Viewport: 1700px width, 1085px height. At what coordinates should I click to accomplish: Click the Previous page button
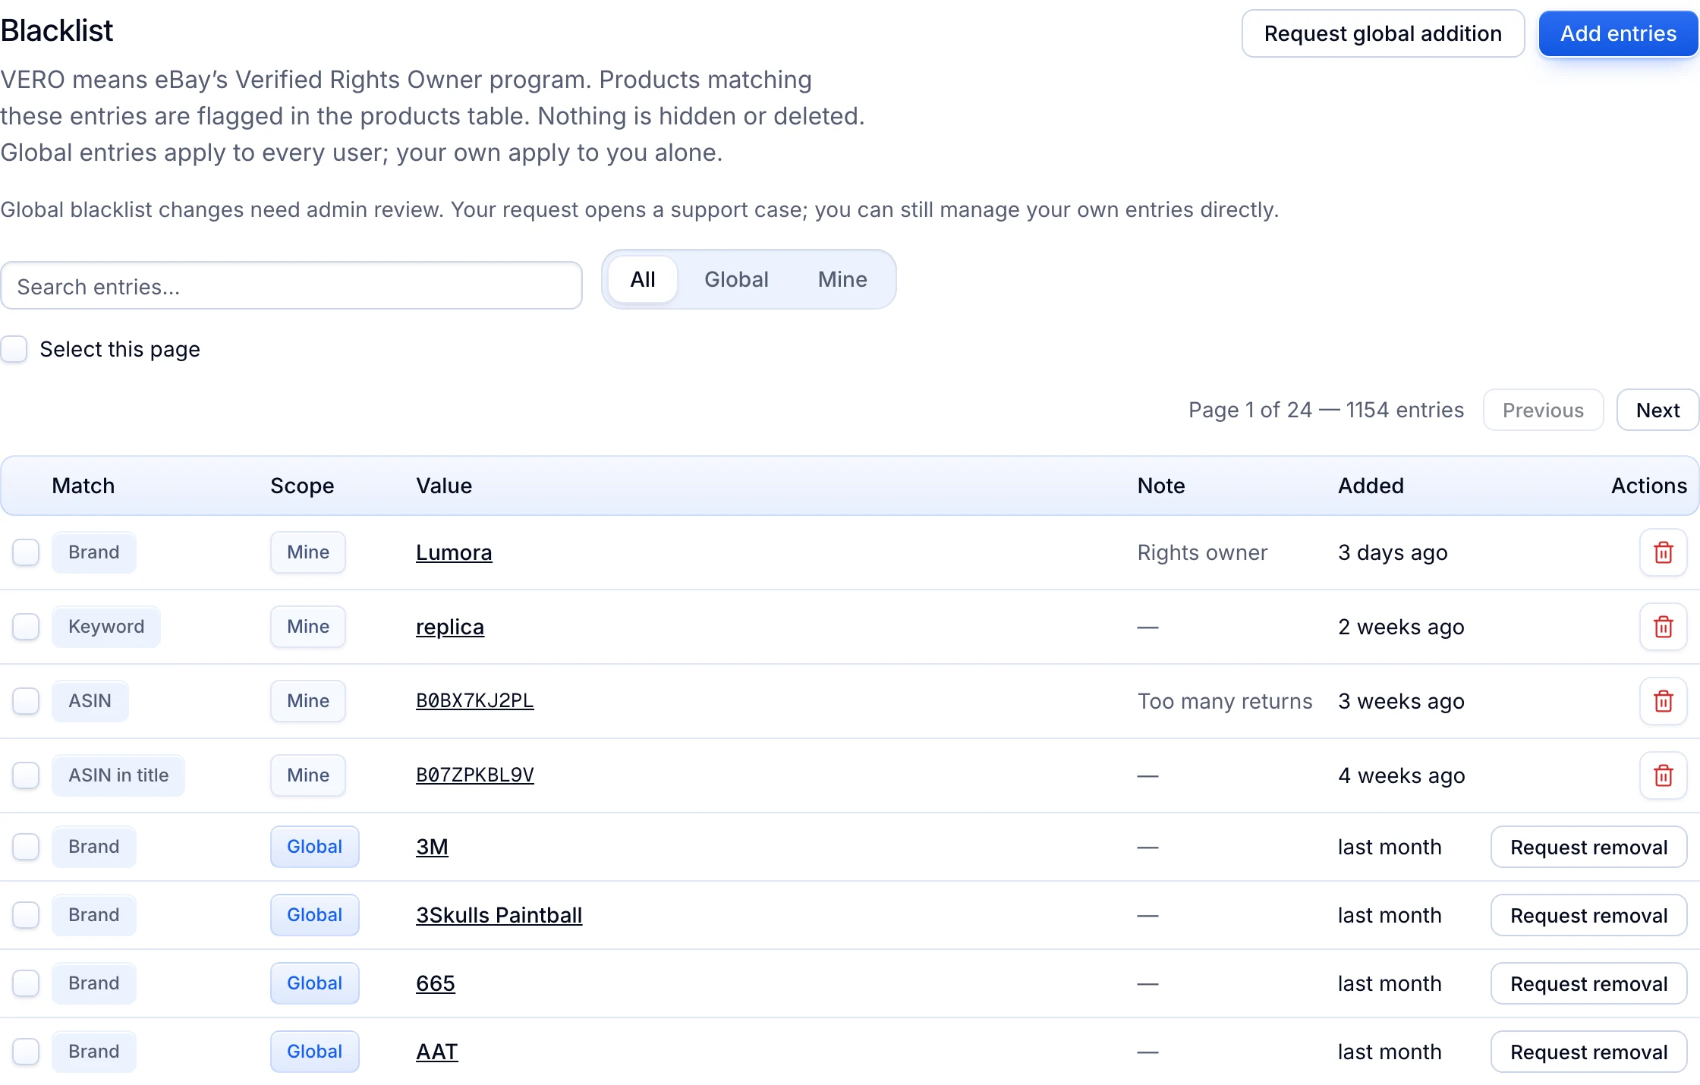(x=1543, y=410)
